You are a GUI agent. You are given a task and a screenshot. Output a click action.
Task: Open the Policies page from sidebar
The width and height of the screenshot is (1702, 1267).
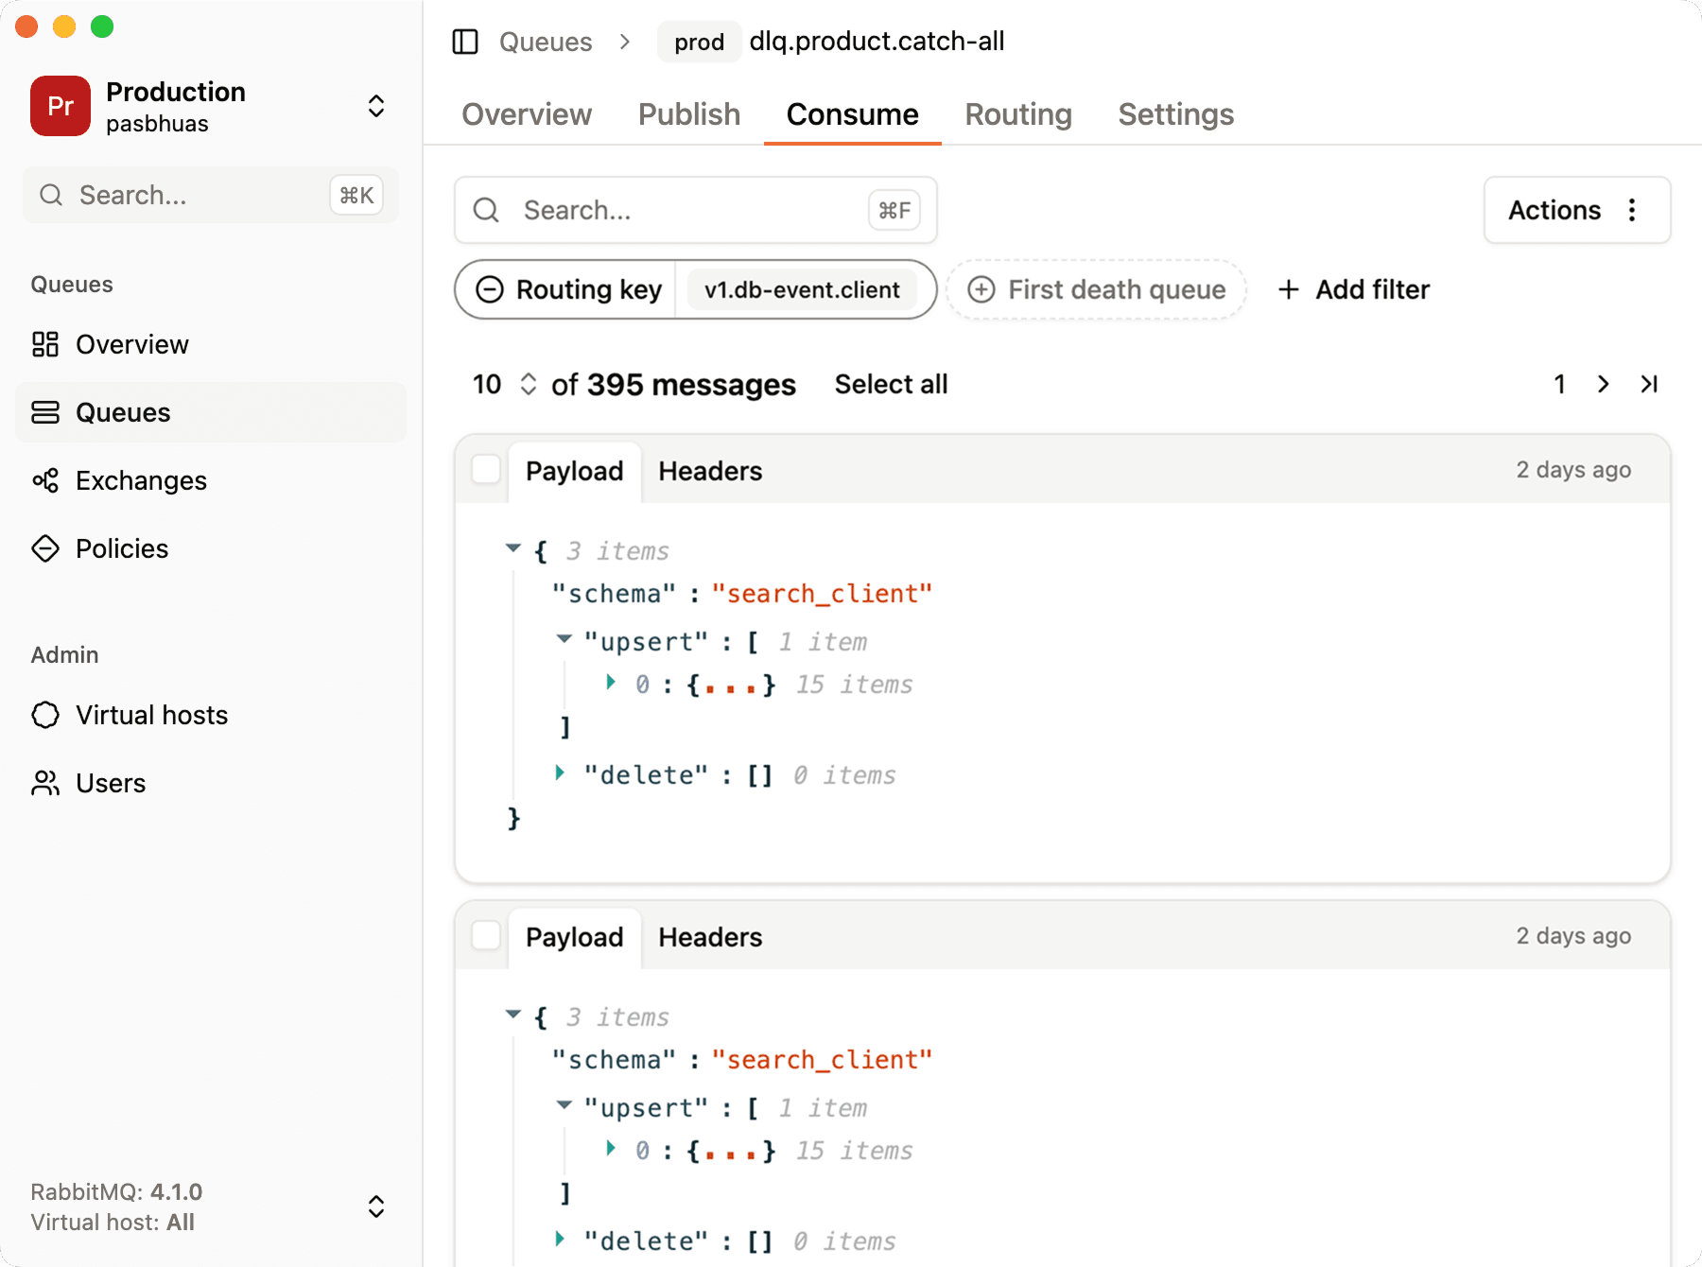121,548
